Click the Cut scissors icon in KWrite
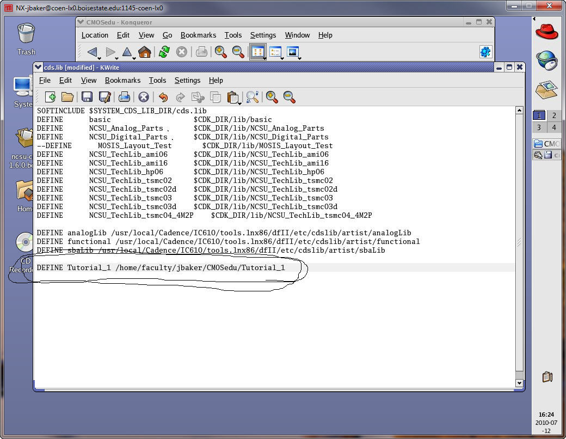566x439 pixels. [x=198, y=97]
